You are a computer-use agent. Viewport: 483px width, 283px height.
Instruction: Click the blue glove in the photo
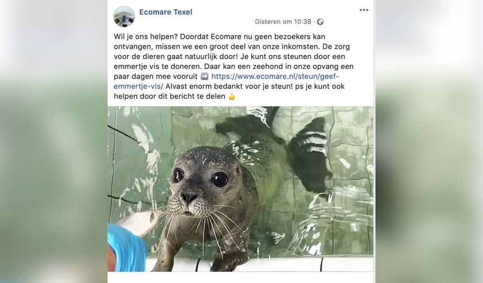pos(126,247)
